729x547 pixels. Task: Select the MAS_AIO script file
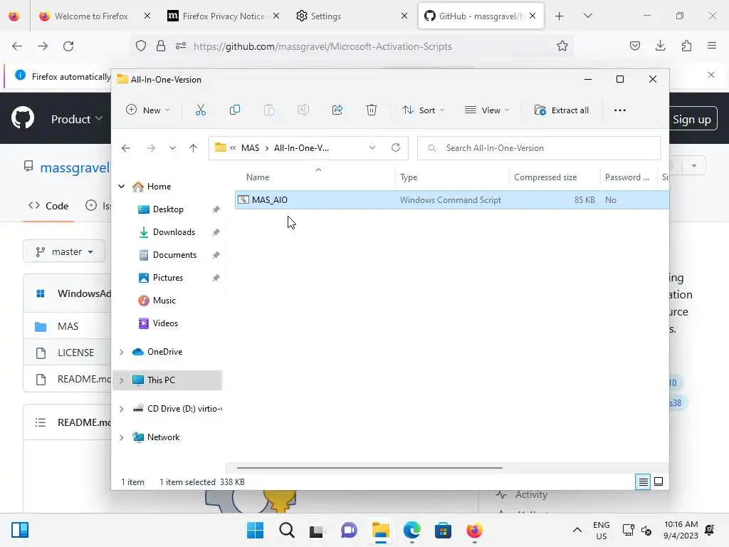point(451,200)
